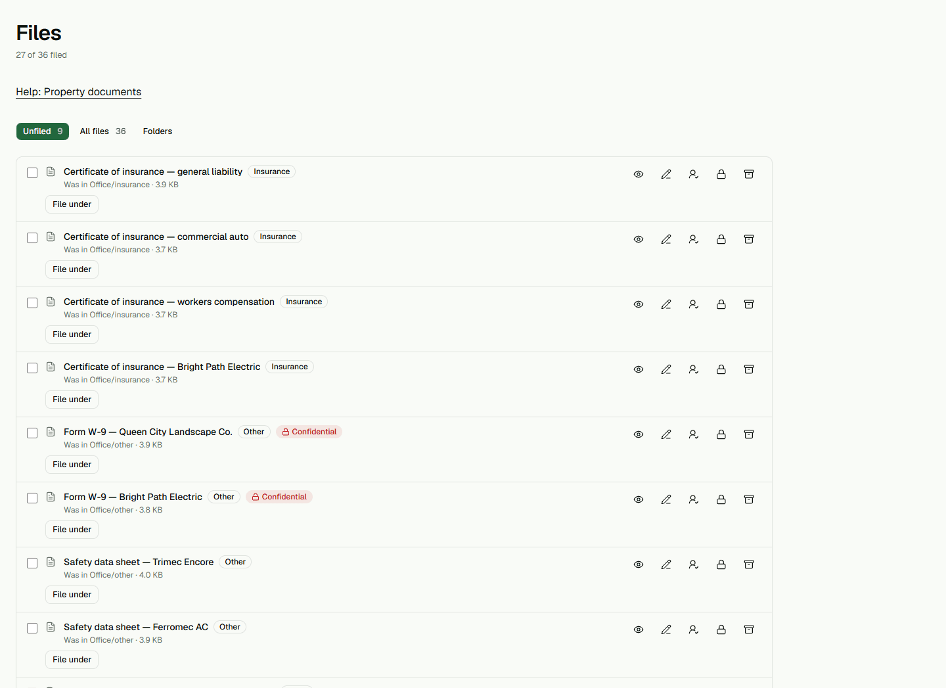The image size is (946, 688).
Task: Open File under for Queen City Landscape W-9
Action: (72, 465)
